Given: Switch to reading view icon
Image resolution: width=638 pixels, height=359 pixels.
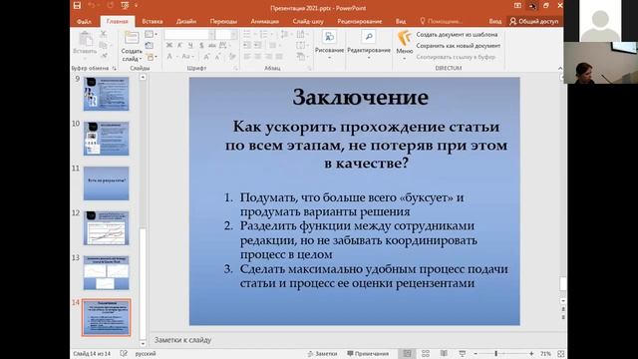Looking at the screenshot, I should click(444, 354).
